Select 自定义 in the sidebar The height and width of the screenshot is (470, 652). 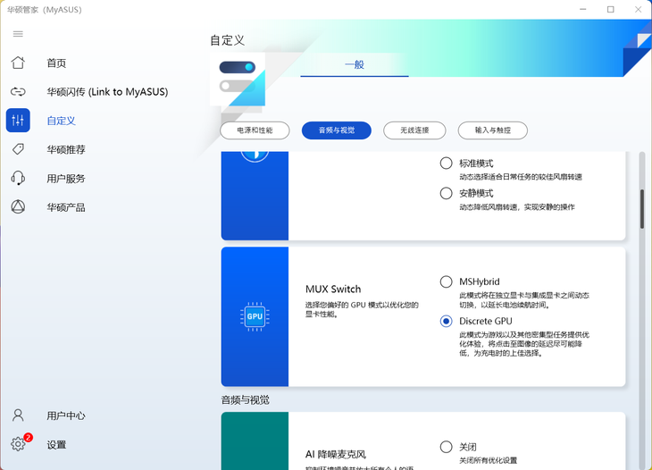61,121
